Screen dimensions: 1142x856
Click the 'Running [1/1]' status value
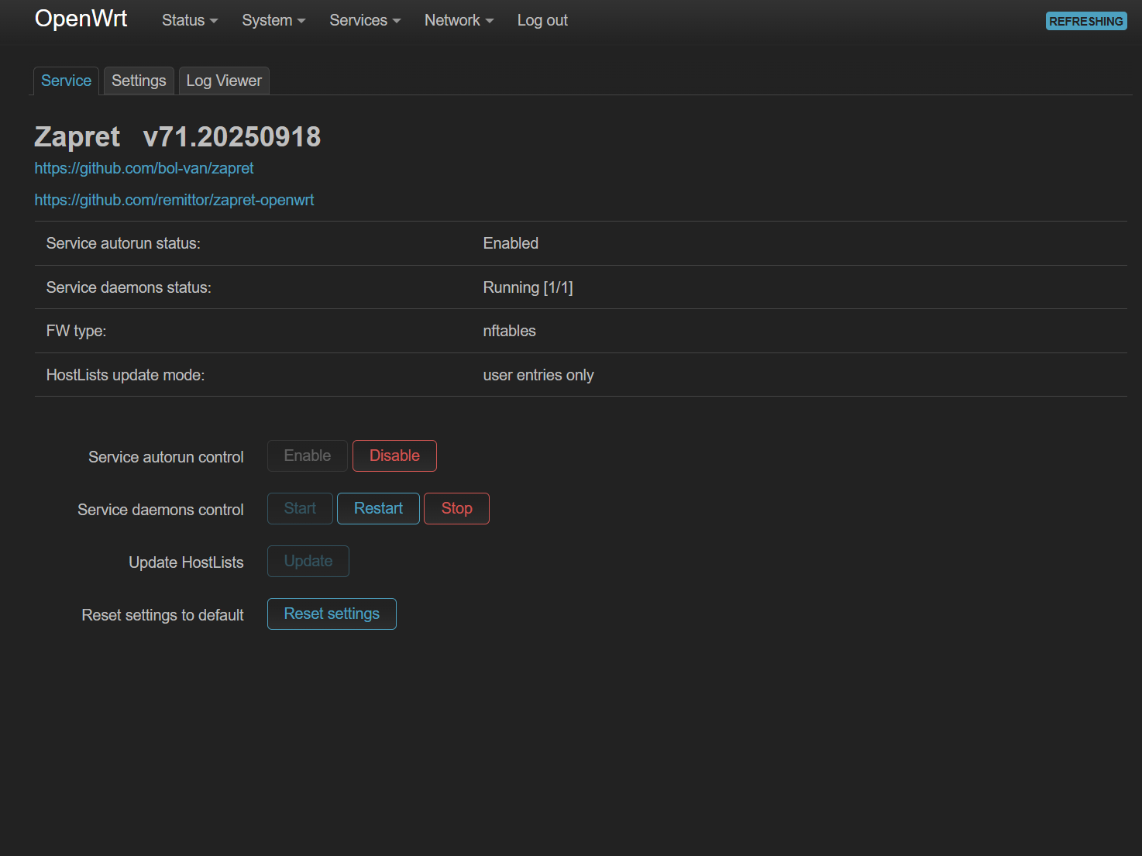528,287
